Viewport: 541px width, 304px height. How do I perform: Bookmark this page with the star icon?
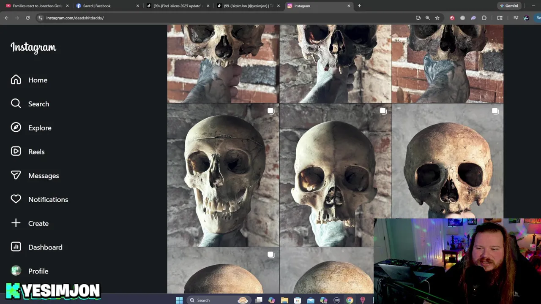pos(437,18)
